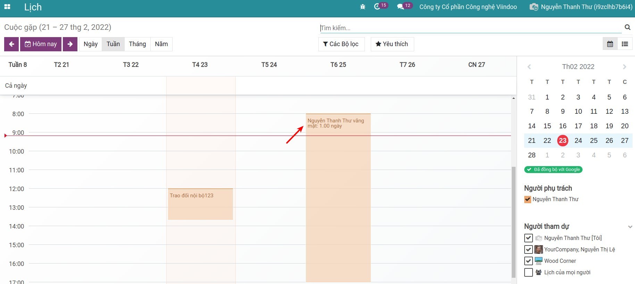Collapse the Người tham dự section
The height and width of the screenshot is (284, 635).
(x=630, y=227)
